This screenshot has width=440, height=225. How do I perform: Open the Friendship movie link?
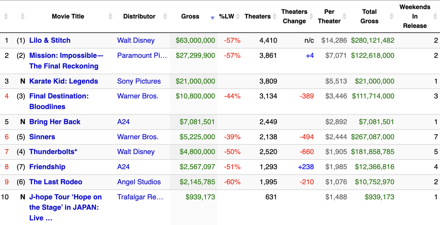coord(47,167)
